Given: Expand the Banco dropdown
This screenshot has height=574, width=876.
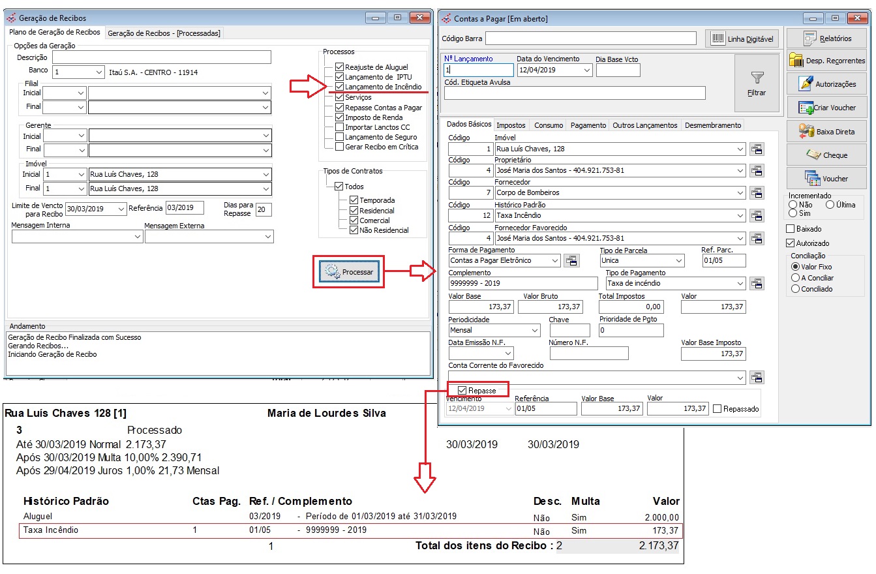Looking at the screenshot, I should coord(99,72).
